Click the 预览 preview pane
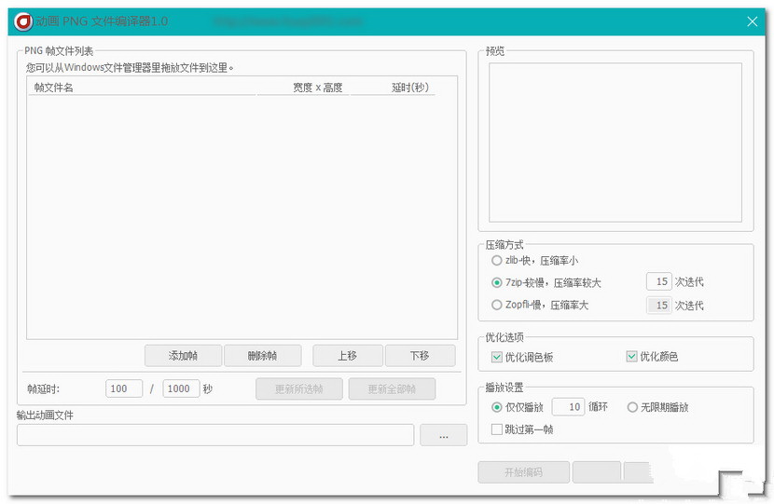The height and width of the screenshot is (504, 774). point(615,142)
